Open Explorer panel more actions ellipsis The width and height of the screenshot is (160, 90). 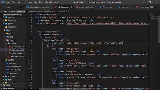click(21, 7)
